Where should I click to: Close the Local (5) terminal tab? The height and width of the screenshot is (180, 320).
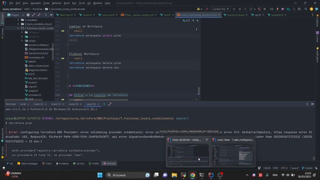[x=98, y=104]
